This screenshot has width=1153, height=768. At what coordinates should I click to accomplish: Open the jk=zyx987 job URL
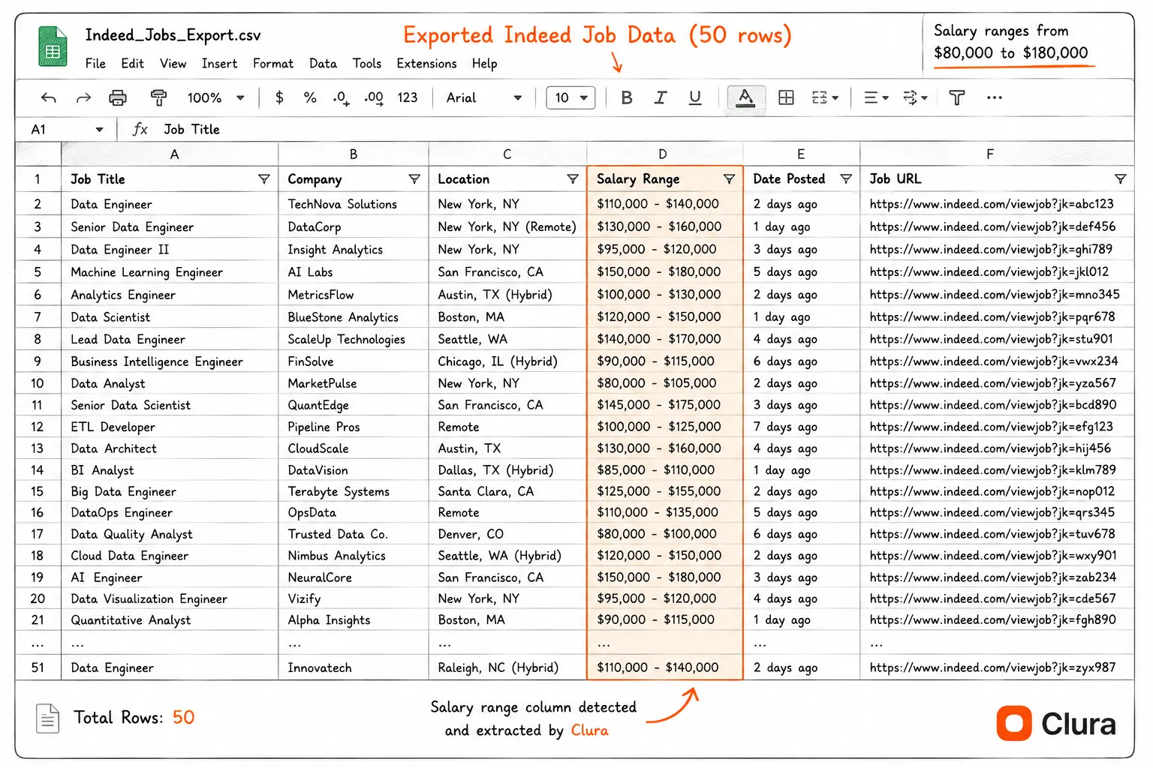click(992, 667)
